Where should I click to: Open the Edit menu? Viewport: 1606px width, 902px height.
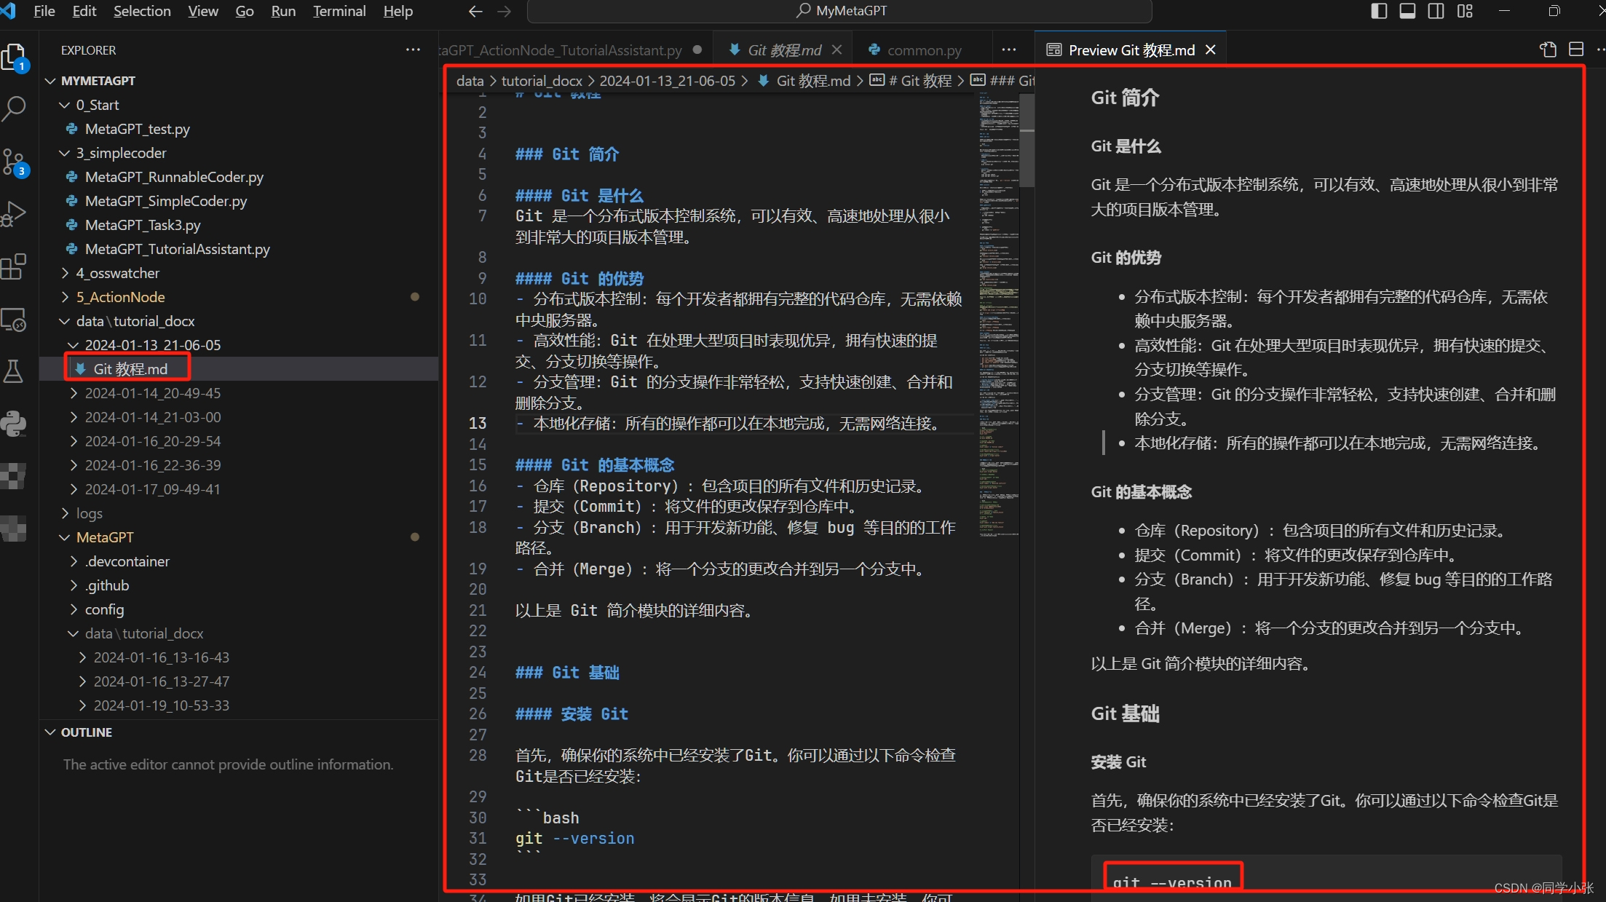[x=84, y=11]
